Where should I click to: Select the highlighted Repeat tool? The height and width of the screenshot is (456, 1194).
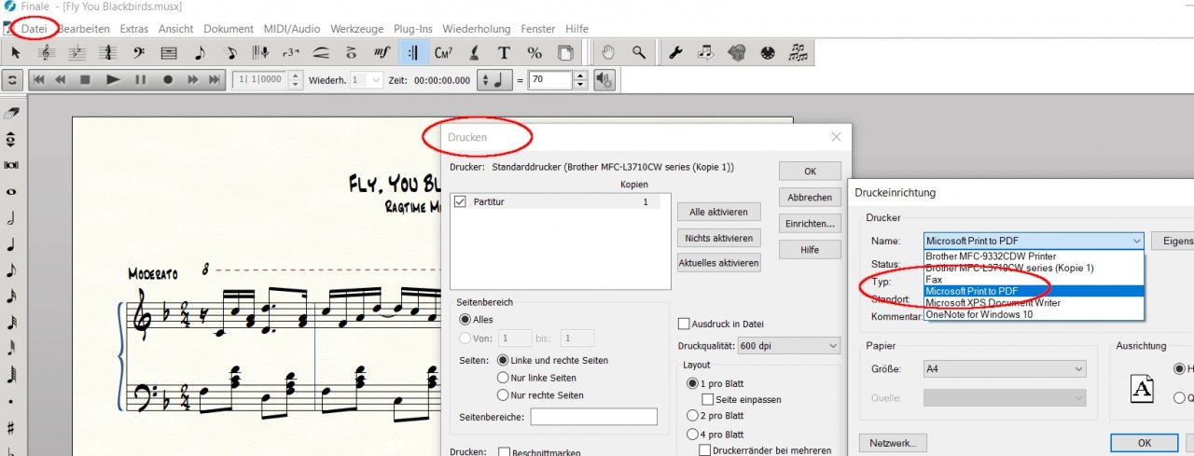[x=412, y=52]
